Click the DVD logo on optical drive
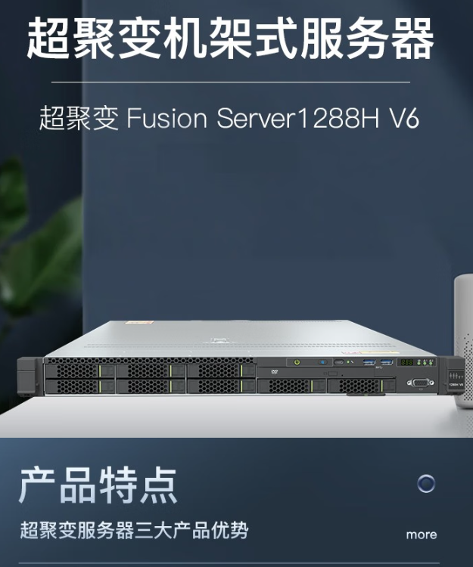 click(x=274, y=372)
